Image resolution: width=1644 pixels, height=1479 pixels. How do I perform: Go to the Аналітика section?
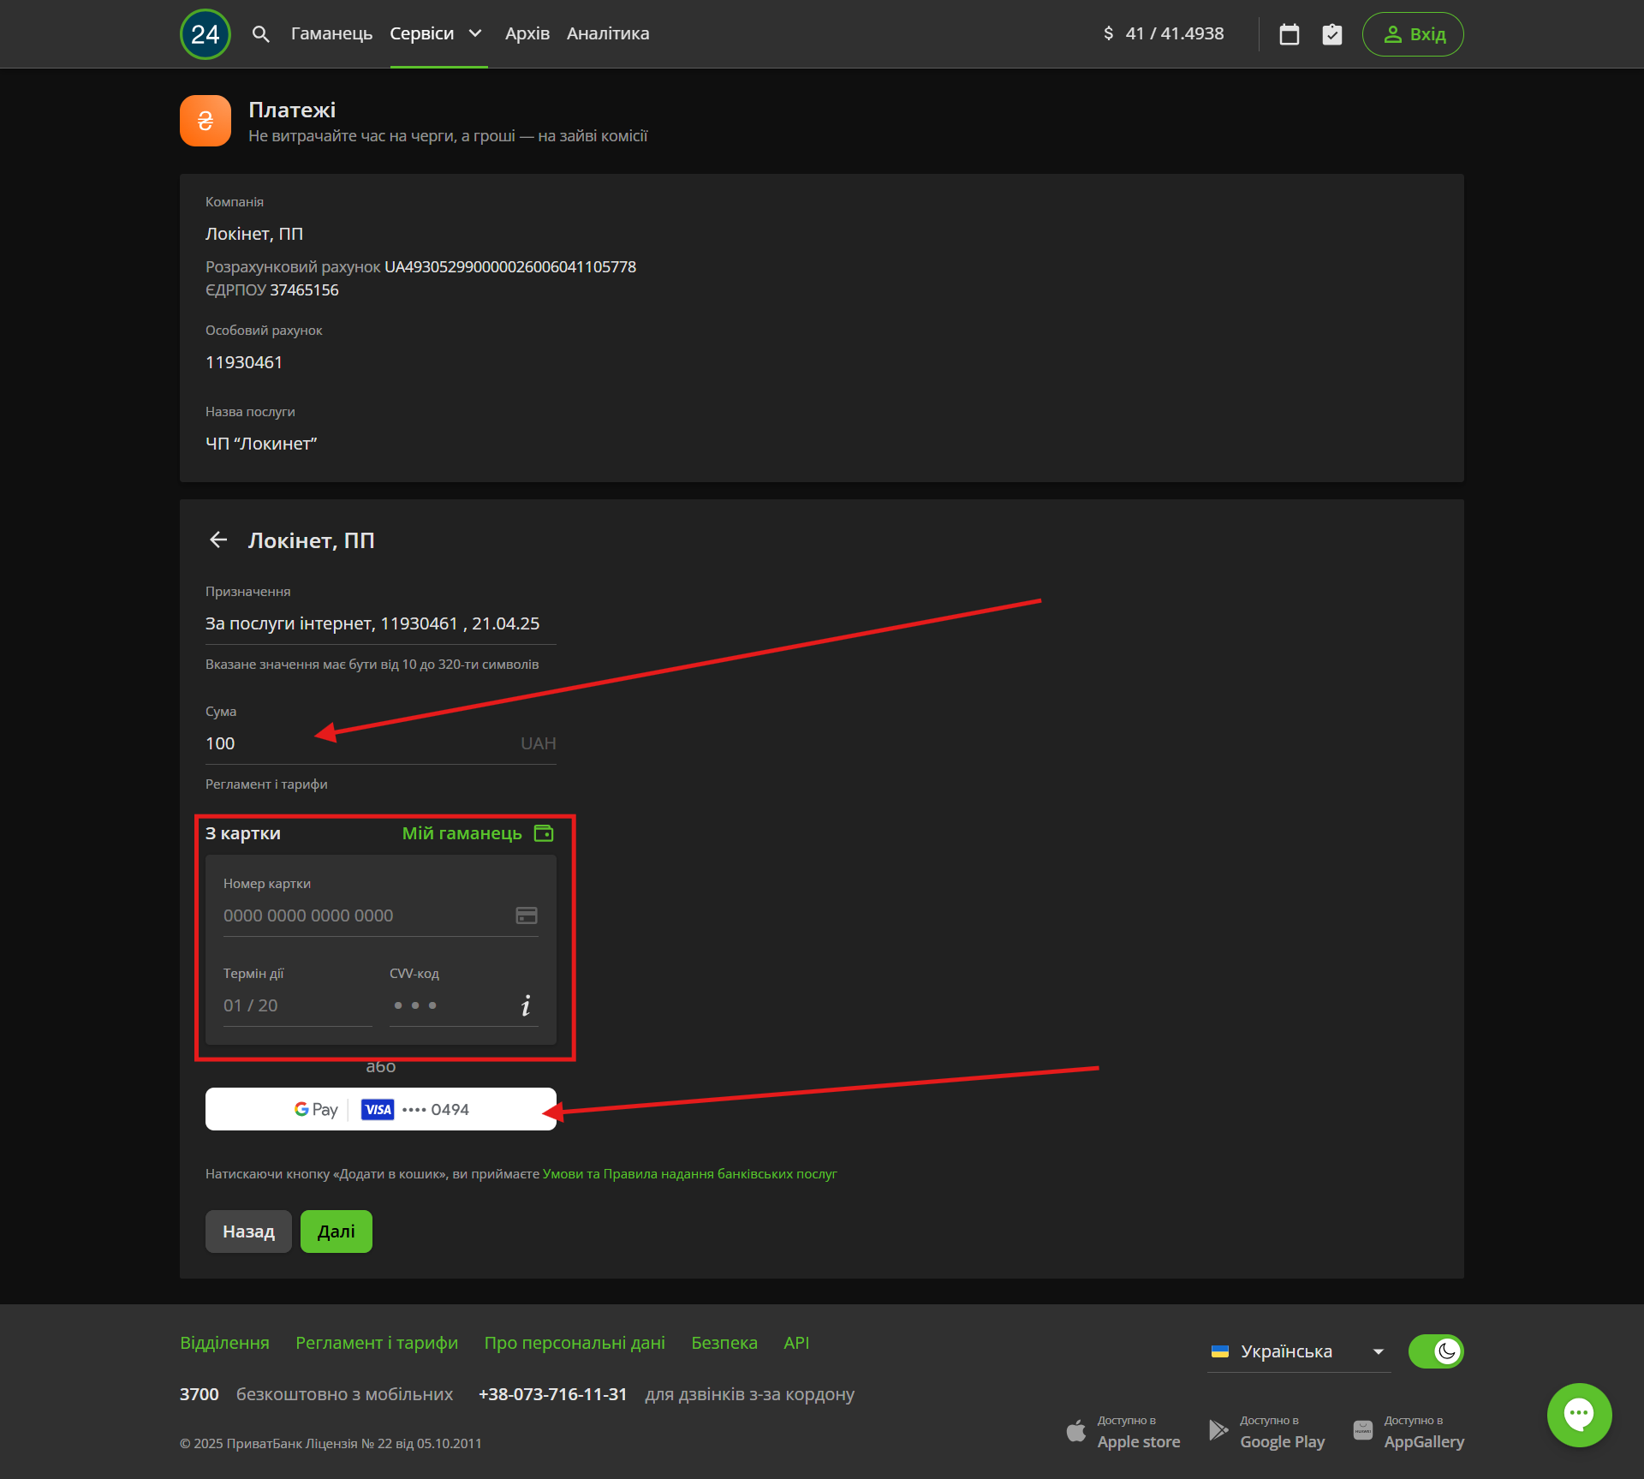[608, 33]
